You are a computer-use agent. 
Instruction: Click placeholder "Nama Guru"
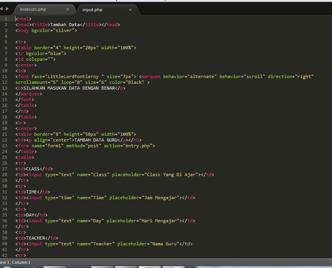pyautogui.click(x=148, y=244)
